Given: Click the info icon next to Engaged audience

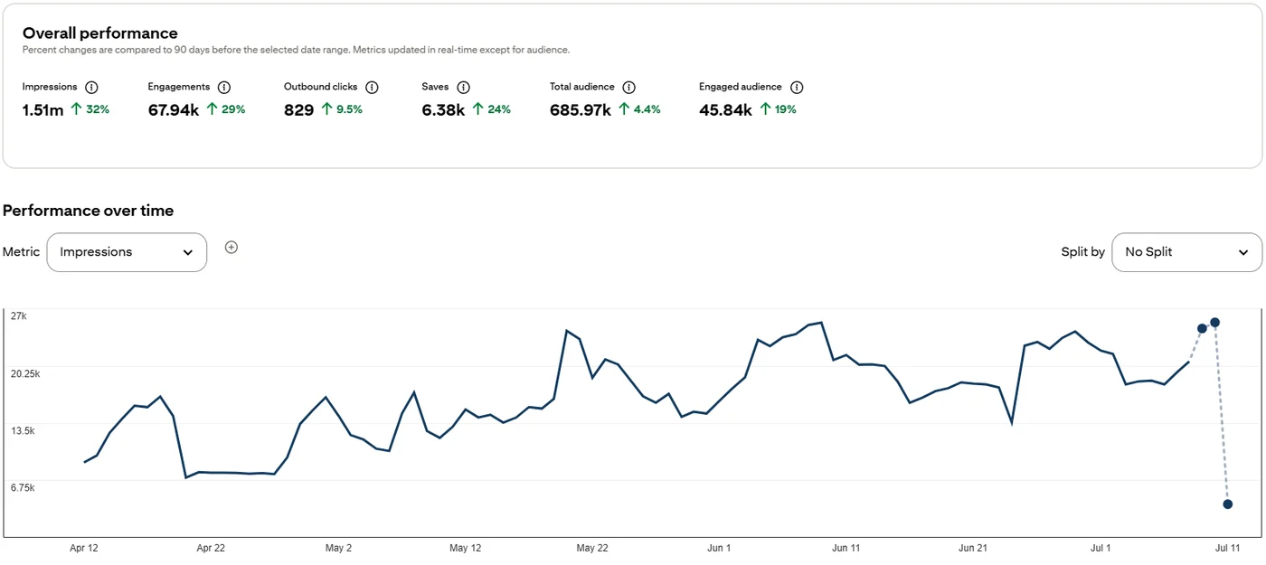Looking at the screenshot, I should [x=796, y=88].
